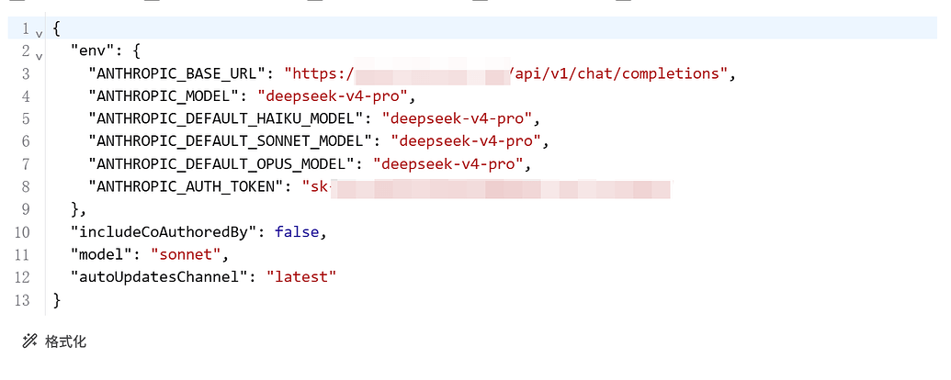Click the "sonnet" value
This screenshot has height=380, width=951.
coord(187,254)
